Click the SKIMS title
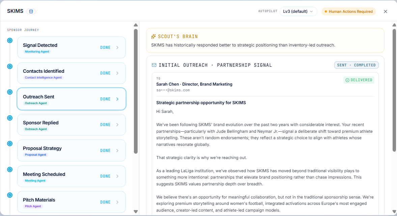 [15, 11]
